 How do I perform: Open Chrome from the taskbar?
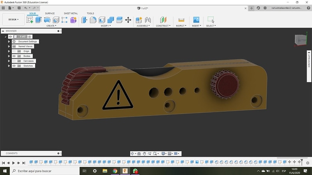click(x=115, y=171)
